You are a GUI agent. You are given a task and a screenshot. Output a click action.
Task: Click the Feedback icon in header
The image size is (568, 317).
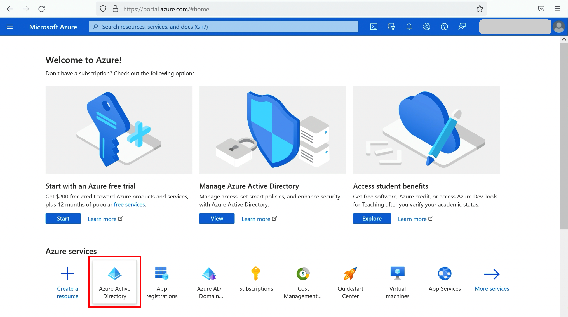462,27
